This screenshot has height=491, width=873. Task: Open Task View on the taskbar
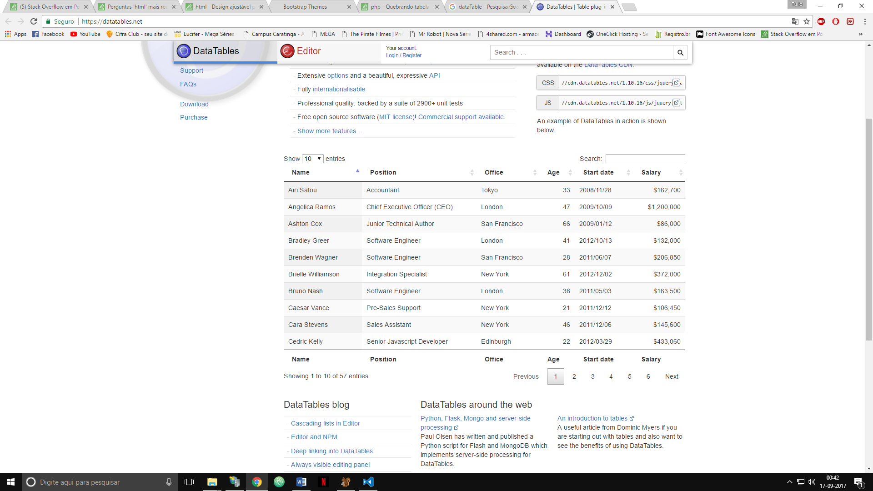click(189, 482)
